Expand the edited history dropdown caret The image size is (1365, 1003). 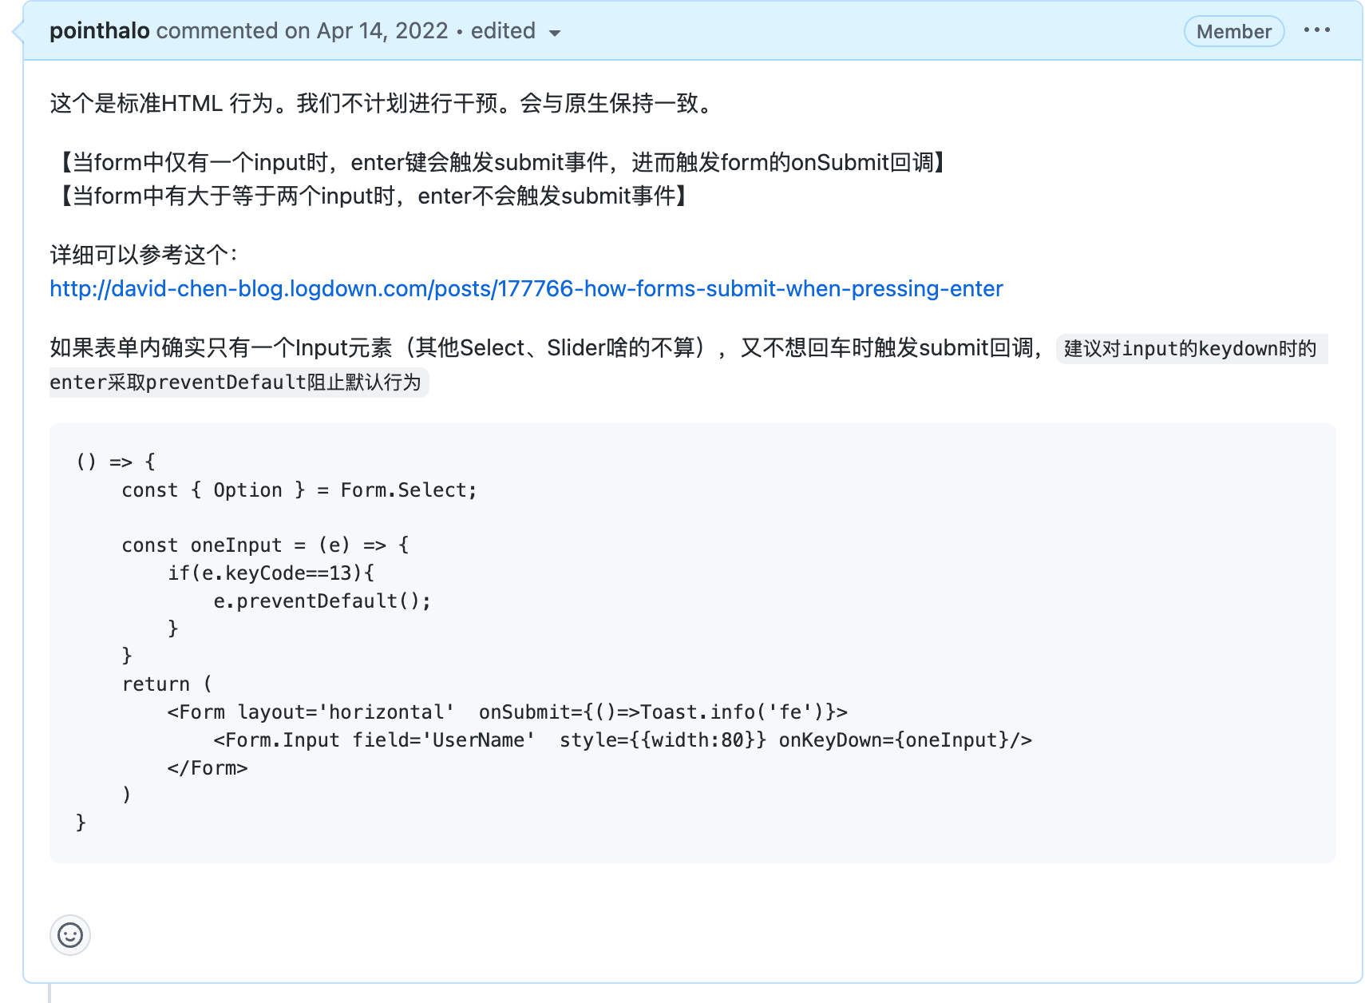[556, 33]
